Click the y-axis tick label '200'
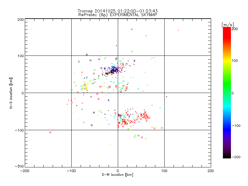The width and height of the screenshot is (248, 186). [21, 20]
